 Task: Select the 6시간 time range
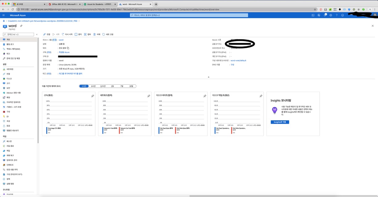click(93, 86)
